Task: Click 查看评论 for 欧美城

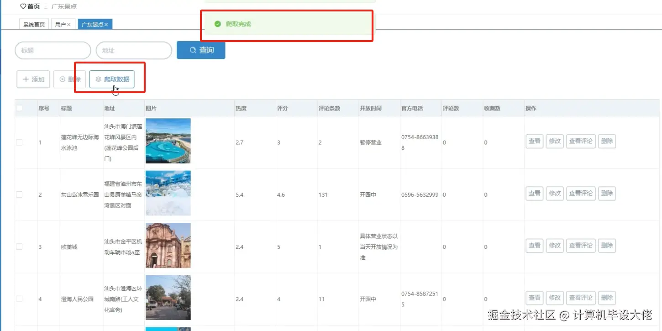Action: tap(581, 245)
